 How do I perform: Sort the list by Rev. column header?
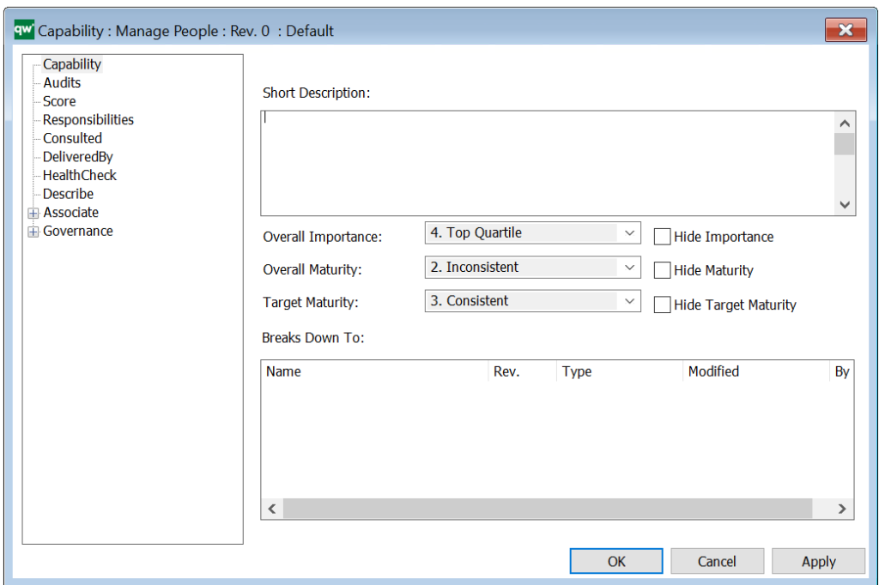coord(523,371)
